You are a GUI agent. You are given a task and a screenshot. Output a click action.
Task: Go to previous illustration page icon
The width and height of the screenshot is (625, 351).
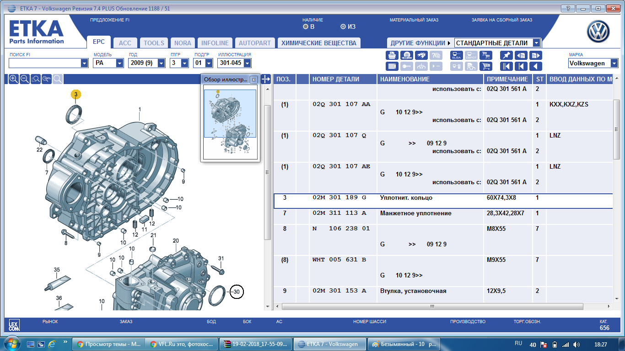[521, 55]
